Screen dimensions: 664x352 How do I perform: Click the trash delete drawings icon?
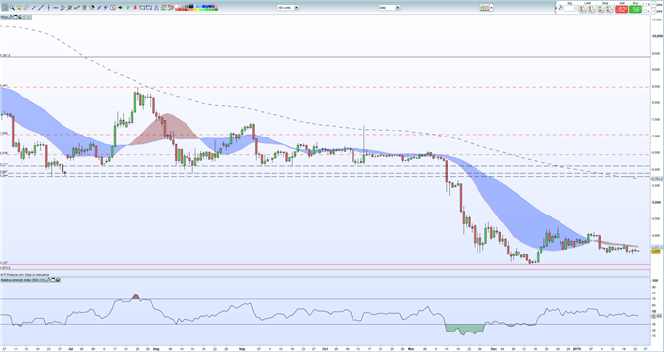click(x=84, y=8)
